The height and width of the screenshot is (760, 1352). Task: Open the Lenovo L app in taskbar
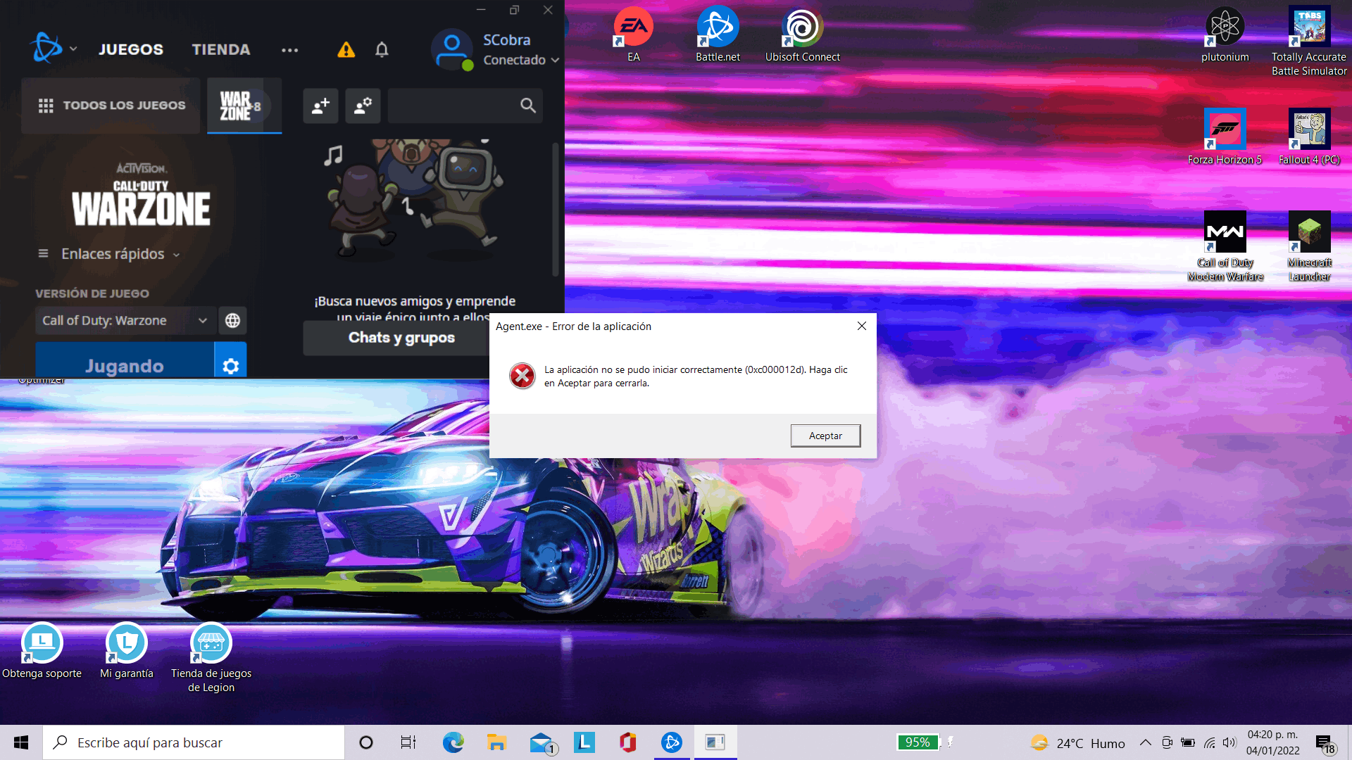click(x=584, y=742)
